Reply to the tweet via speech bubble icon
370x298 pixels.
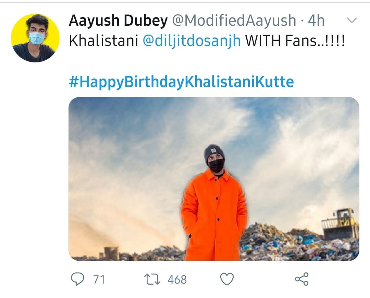point(78,279)
